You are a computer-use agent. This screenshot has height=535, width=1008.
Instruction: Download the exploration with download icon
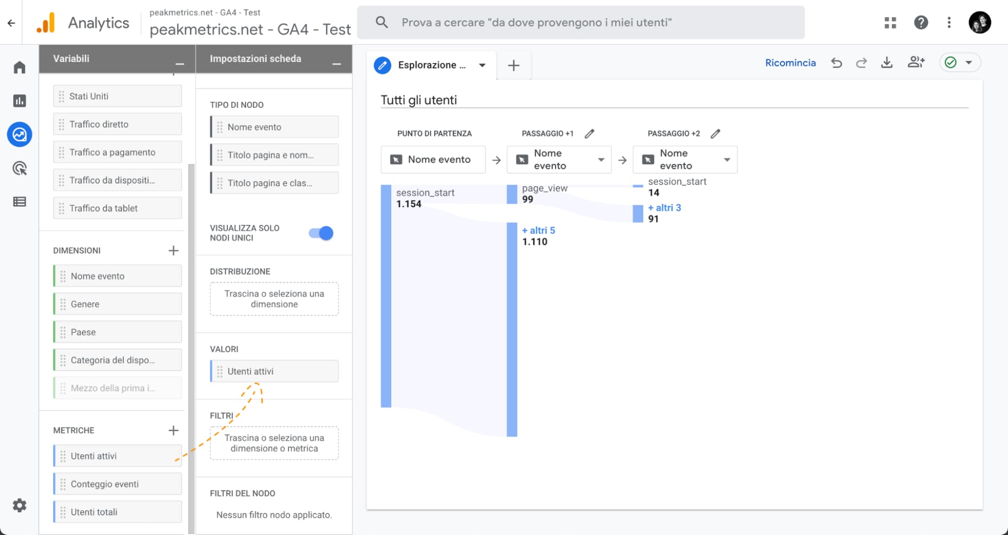886,63
